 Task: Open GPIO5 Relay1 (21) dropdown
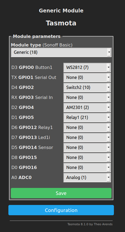[87, 117]
